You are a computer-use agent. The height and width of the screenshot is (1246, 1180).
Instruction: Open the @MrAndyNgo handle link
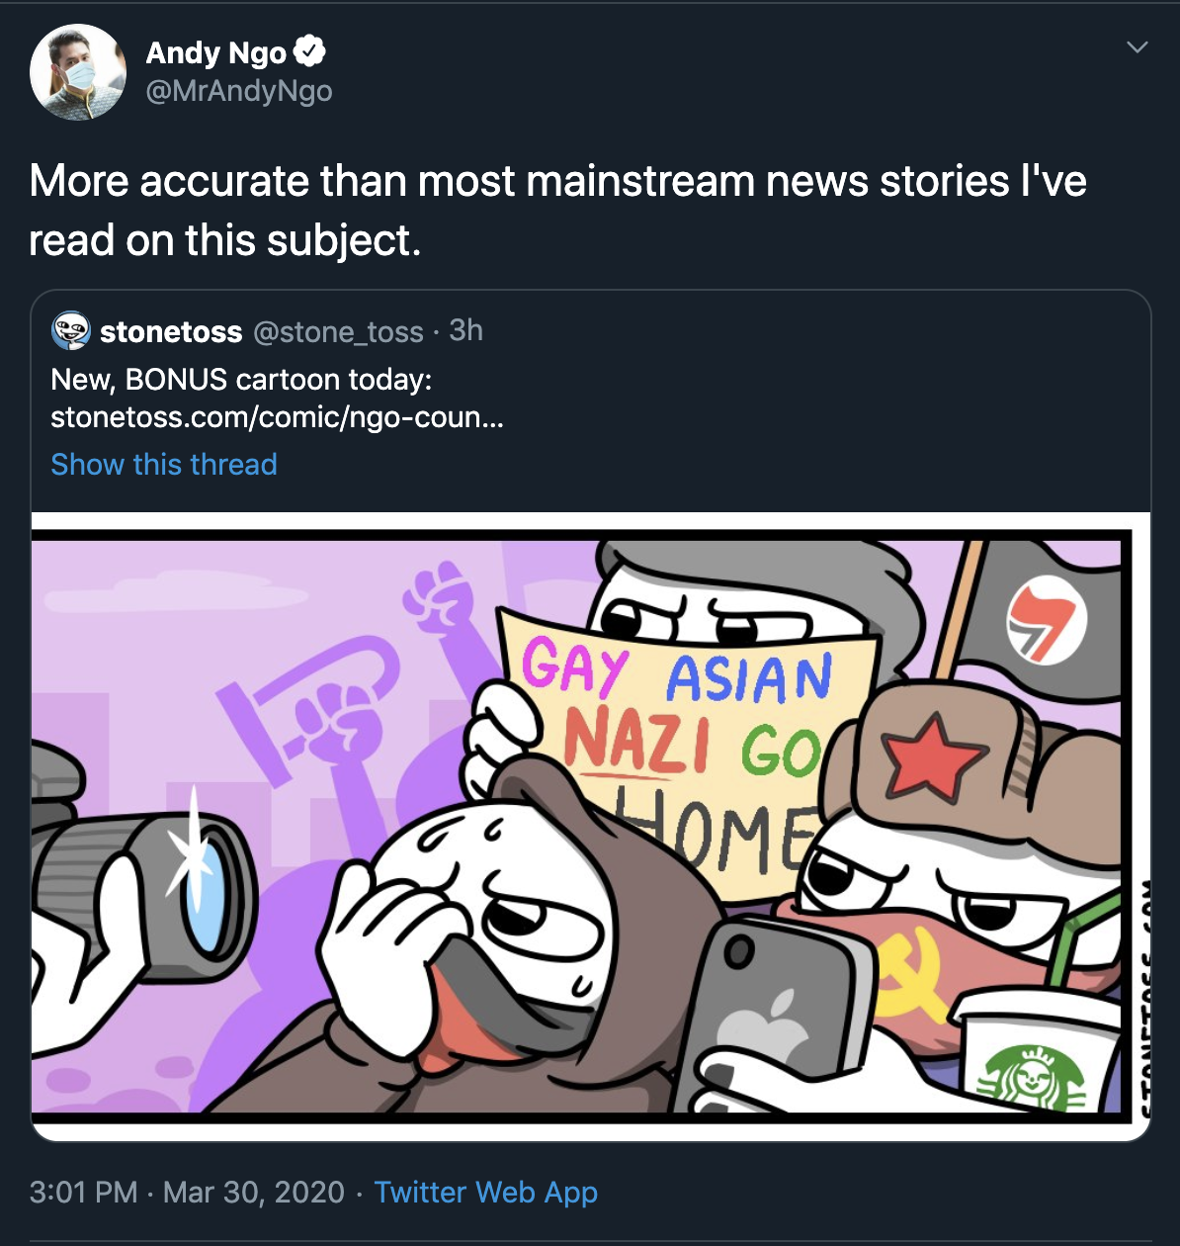coord(239,91)
